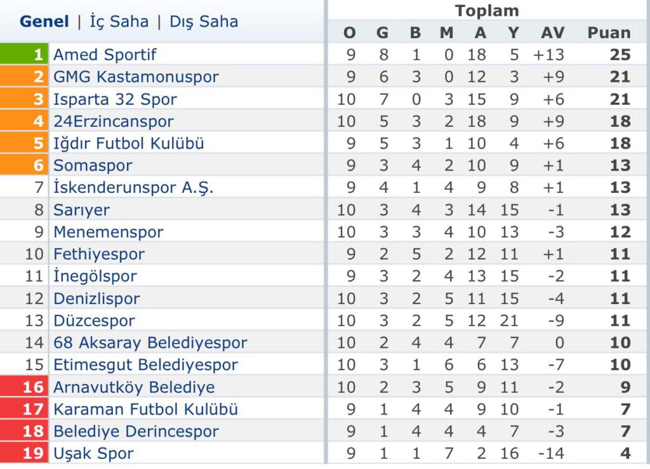Click the İskenderunspor A.Ş. link
The image size is (650, 469).
click(133, 188)
